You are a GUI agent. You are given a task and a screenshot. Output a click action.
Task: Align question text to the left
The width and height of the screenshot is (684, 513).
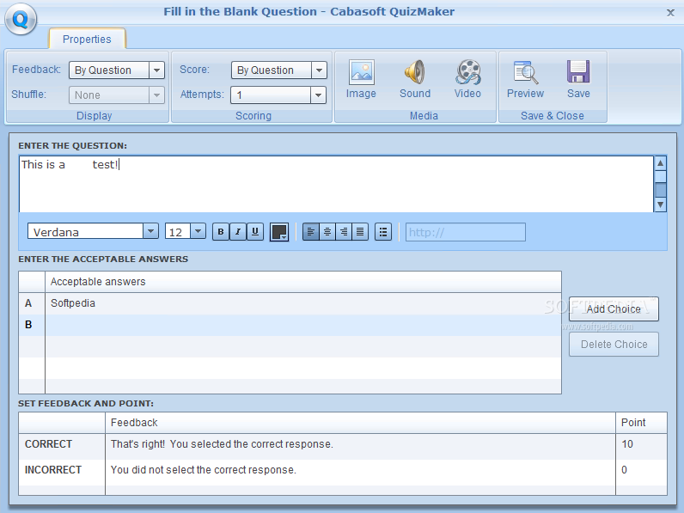click(310, 232)
